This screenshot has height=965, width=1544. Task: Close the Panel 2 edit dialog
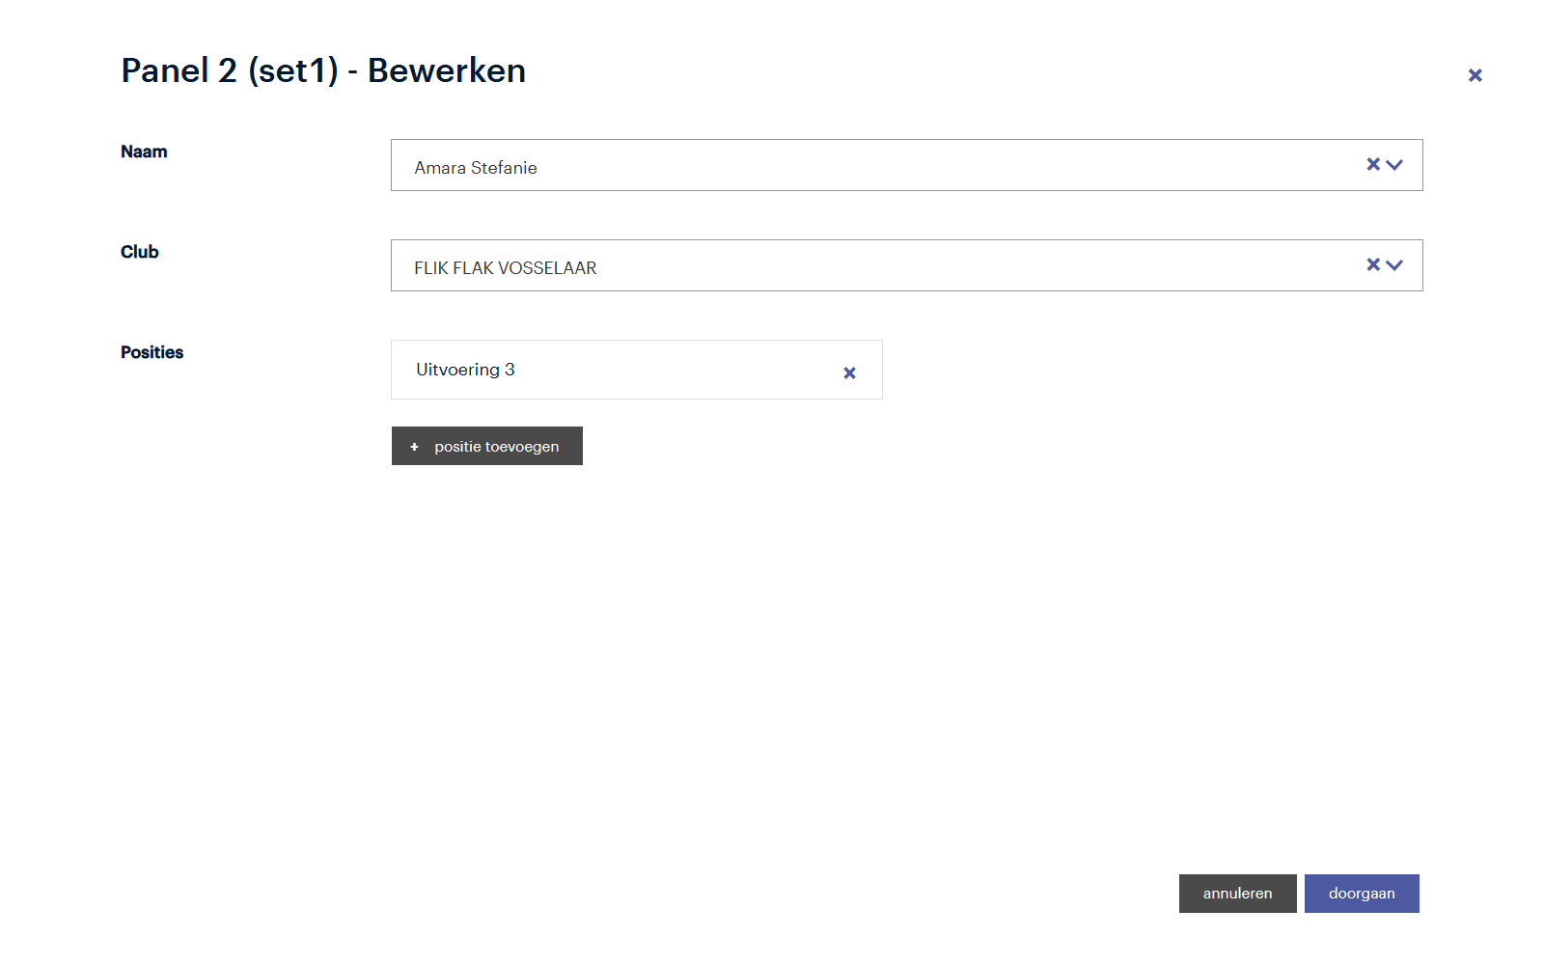pos(1475,75)
